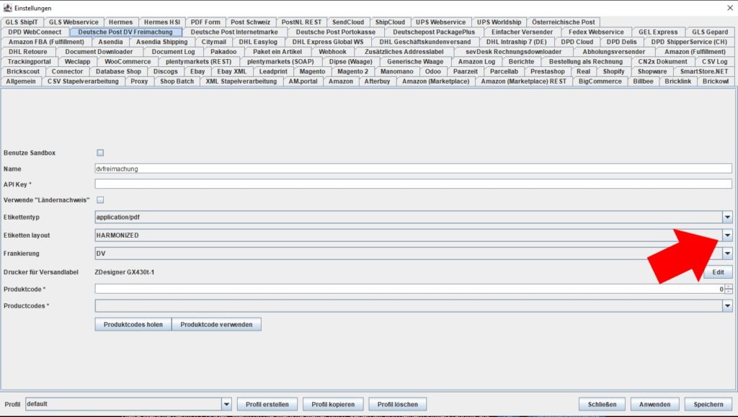Click the Produktcode number field

tap(409, 289)
